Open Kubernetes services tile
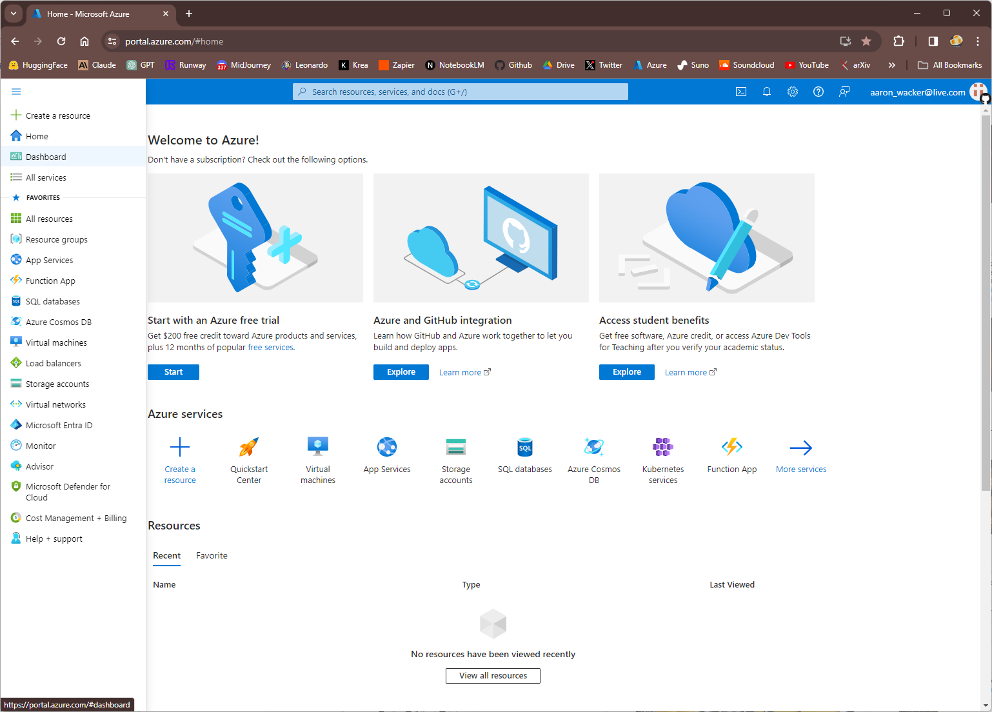This screenshot has height=712, width=992. (663, 460)
